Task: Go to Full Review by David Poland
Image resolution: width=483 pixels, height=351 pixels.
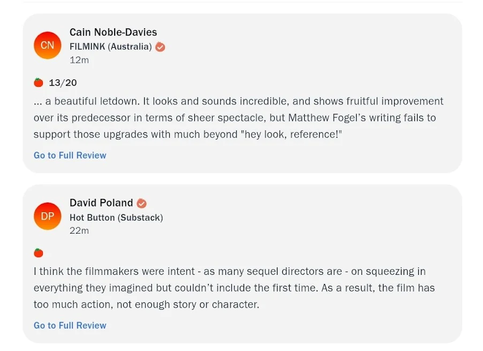Action: click(x=70, y=325)
